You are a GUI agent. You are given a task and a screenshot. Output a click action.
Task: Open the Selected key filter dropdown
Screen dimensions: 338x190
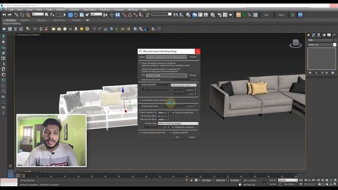pos(288,180)
